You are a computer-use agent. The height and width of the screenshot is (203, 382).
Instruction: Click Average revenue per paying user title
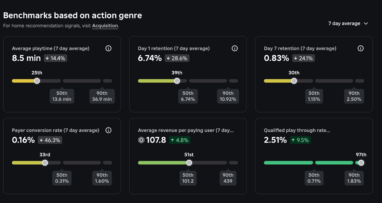point(186,130)
